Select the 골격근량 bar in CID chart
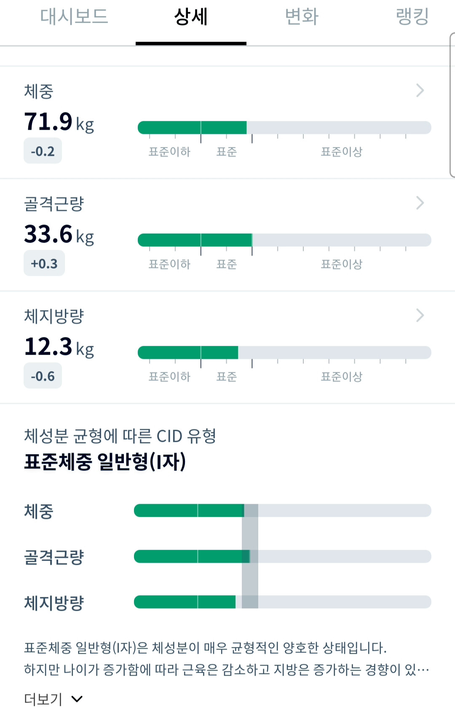455x725 pixels. [x=282, y=556]
